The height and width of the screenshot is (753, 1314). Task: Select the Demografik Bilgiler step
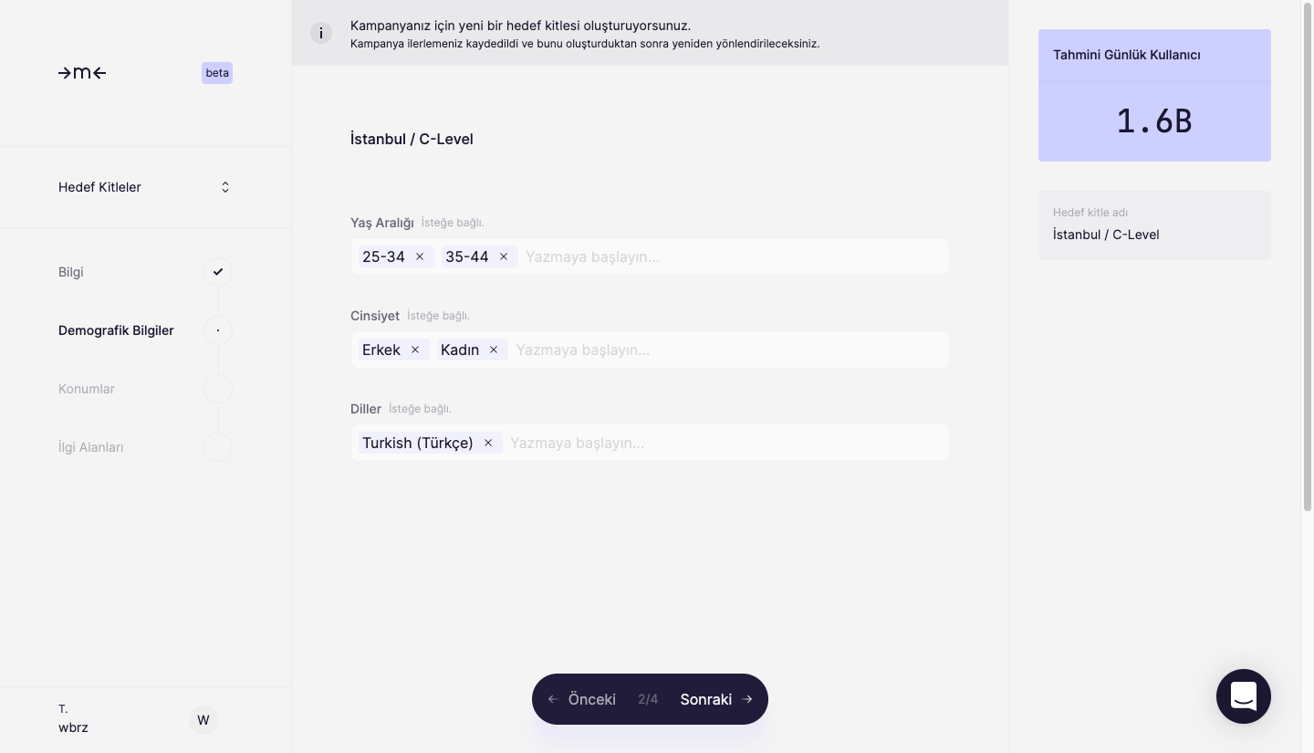tap(116, 330)
